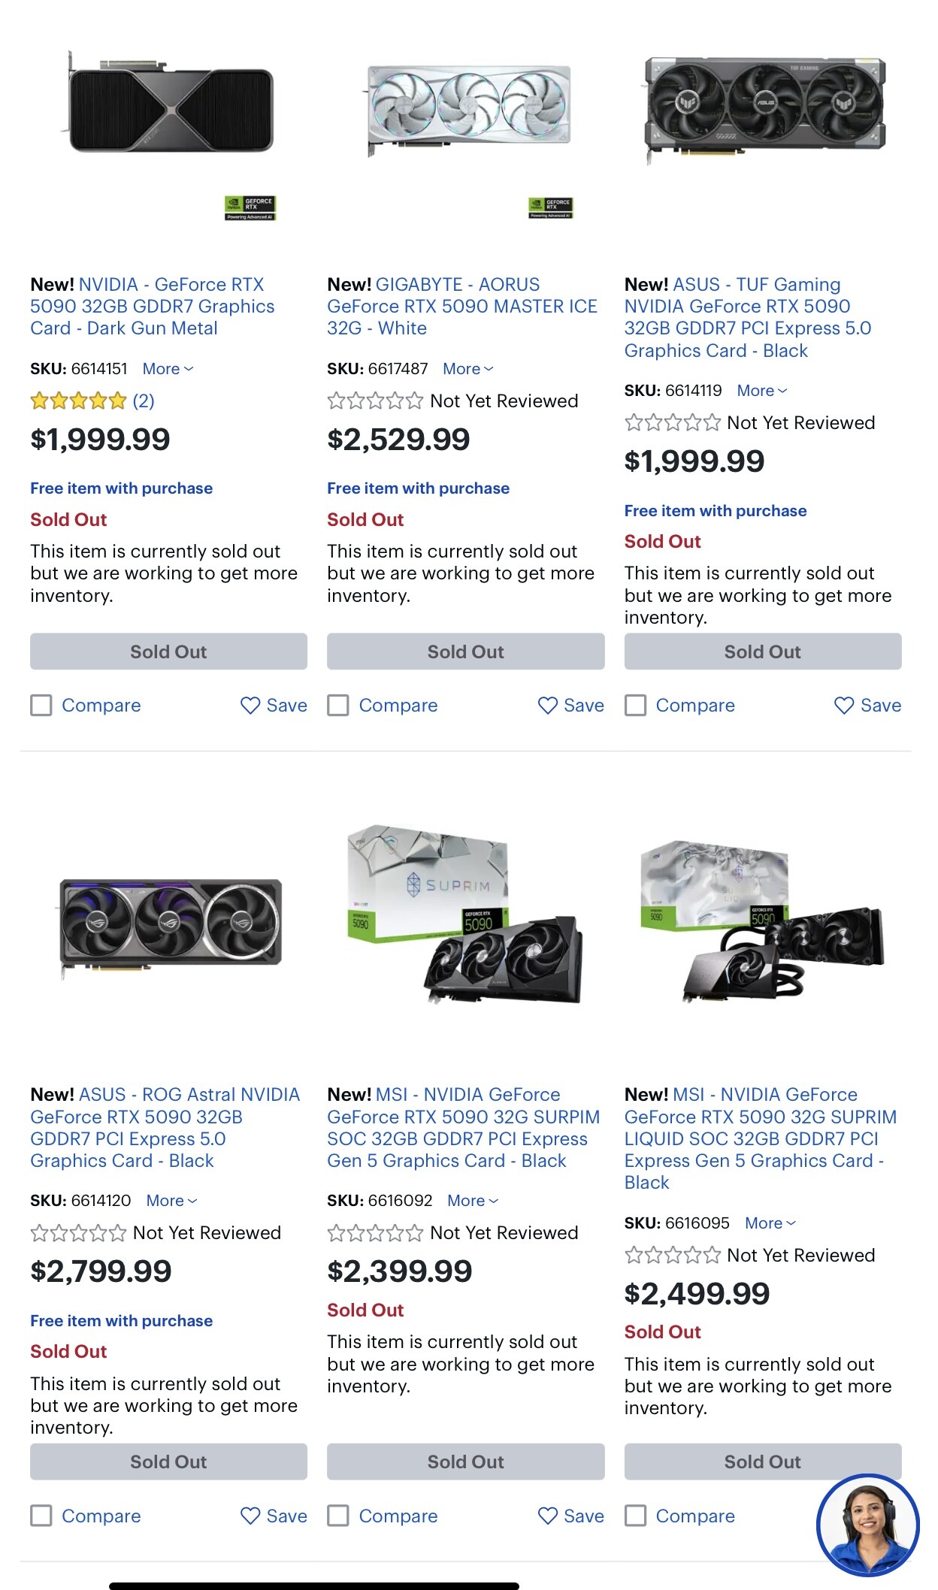Tap the Sold Out button for ASUS TUF Gaming
Image resolution: width=938 pixels, height=1590 pixels.
pos(763,651)
